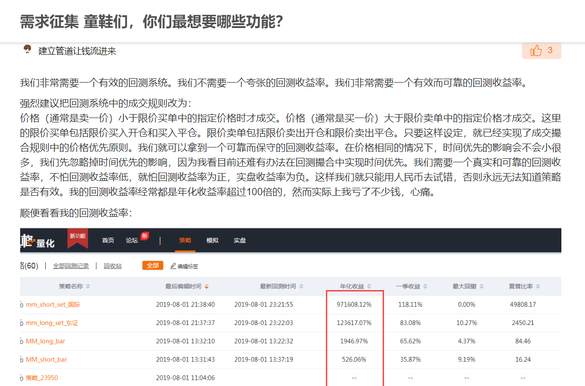The image size is (585, 386).
Task: Sort by 最后编辑时间 column arrows
Action: [206, 287]
